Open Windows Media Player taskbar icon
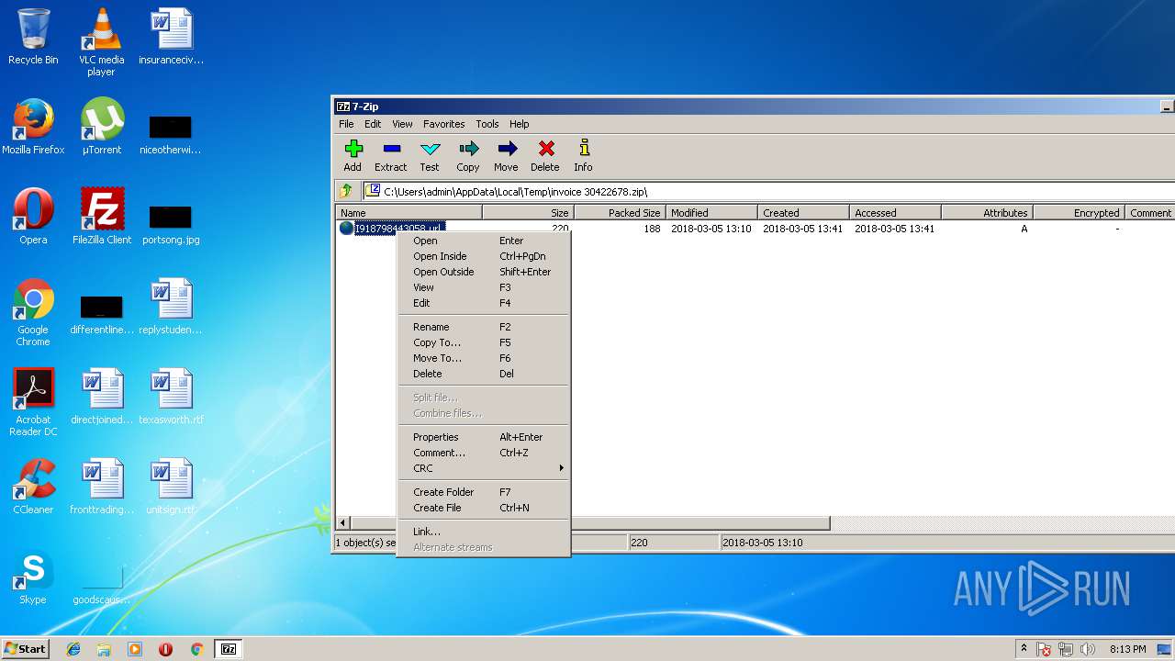 [x=135, y=649]
